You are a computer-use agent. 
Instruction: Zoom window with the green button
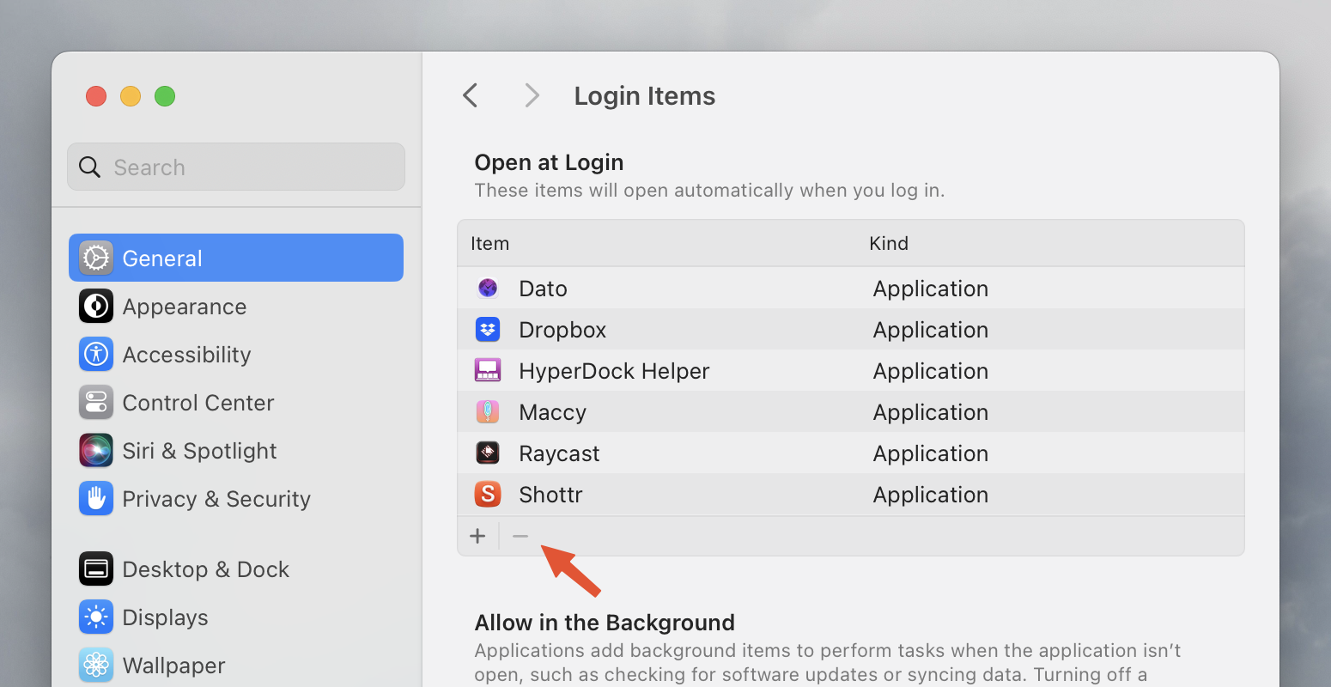[x=165, y=96]
